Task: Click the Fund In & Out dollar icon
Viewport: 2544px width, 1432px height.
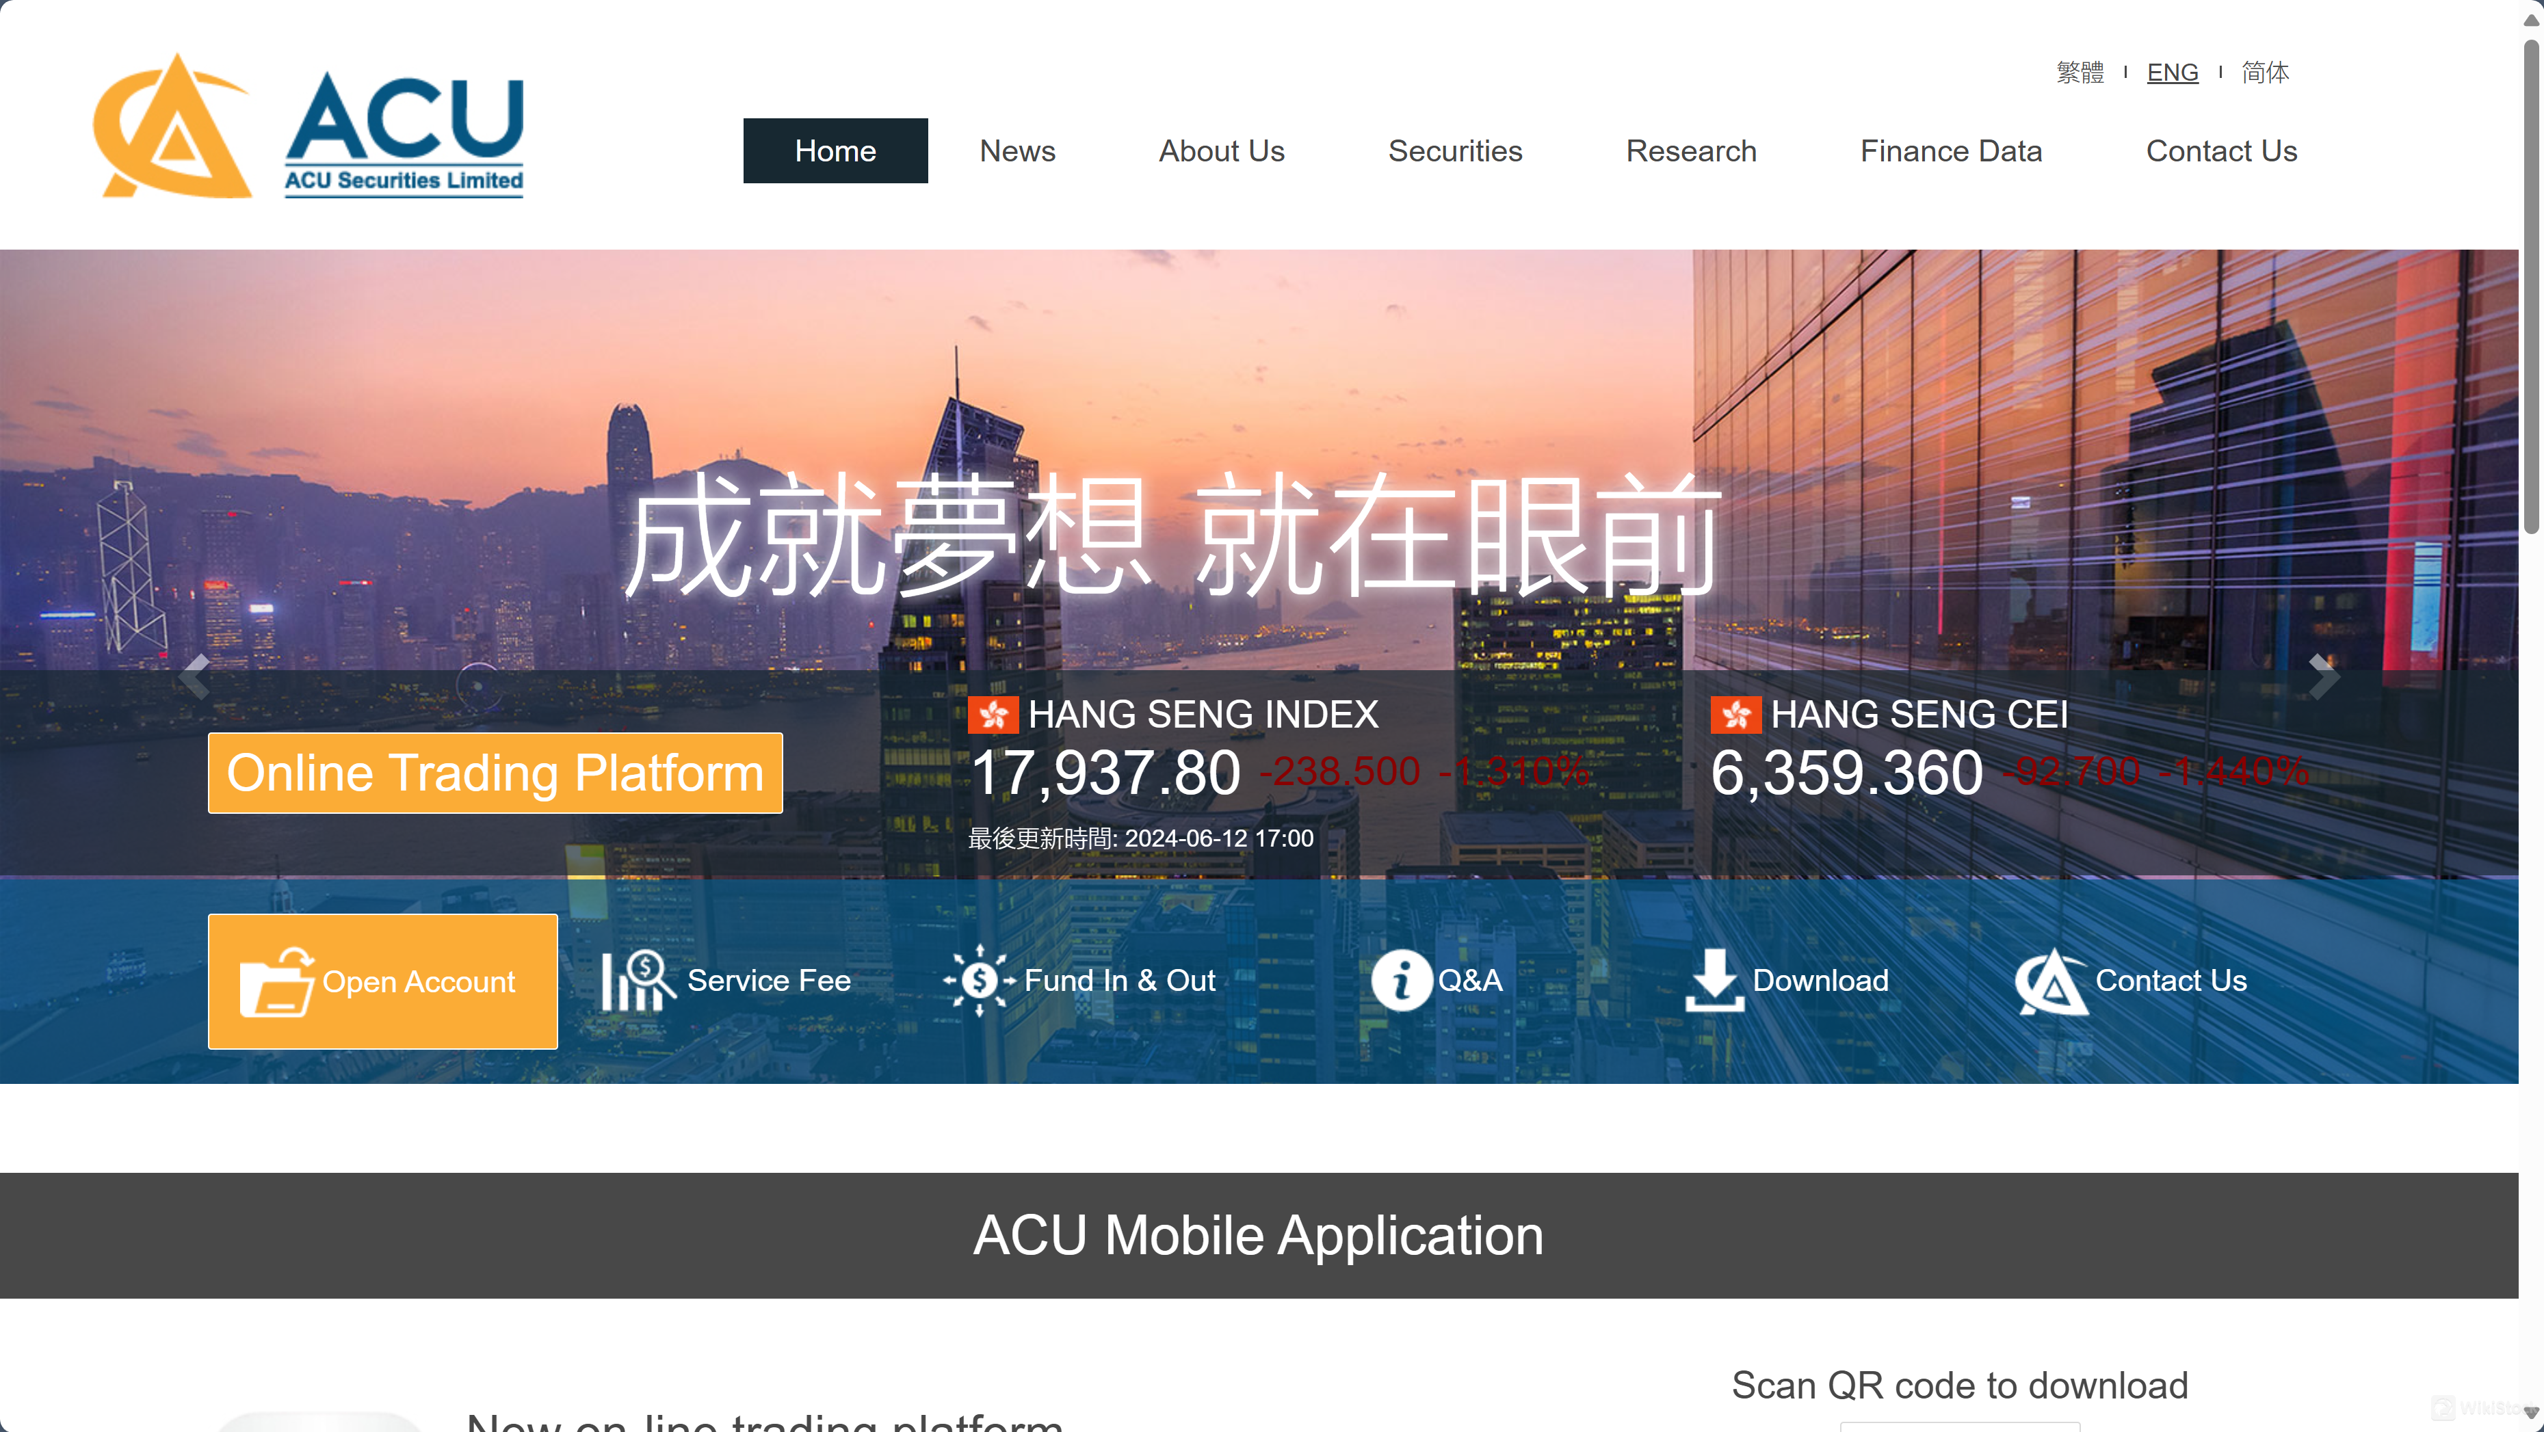Action: coord(979,981)
